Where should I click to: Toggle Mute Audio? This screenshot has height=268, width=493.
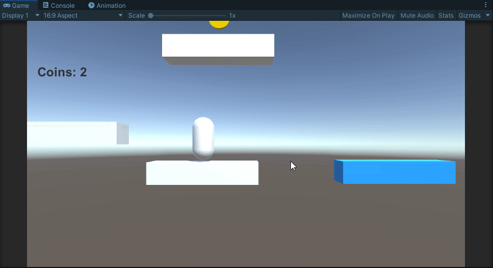pos(417,16)
